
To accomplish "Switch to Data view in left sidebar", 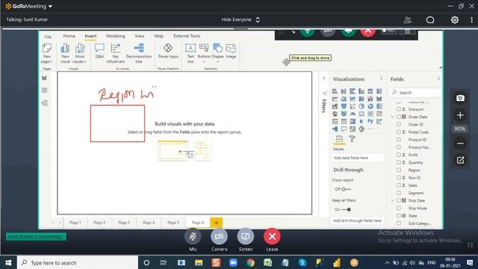I will click(45, 90).
